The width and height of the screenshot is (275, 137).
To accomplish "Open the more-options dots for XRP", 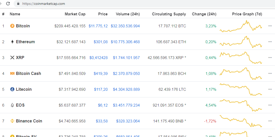I will click(270, 58).
